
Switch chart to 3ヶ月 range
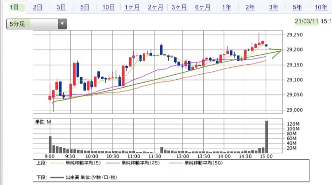click(x=179, y=8)
